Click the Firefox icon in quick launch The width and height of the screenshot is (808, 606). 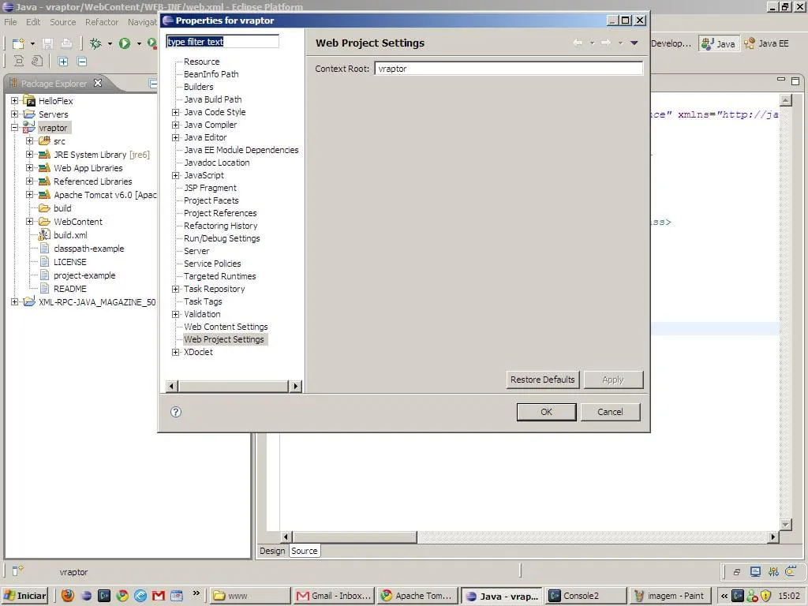(x=67, y=596)
